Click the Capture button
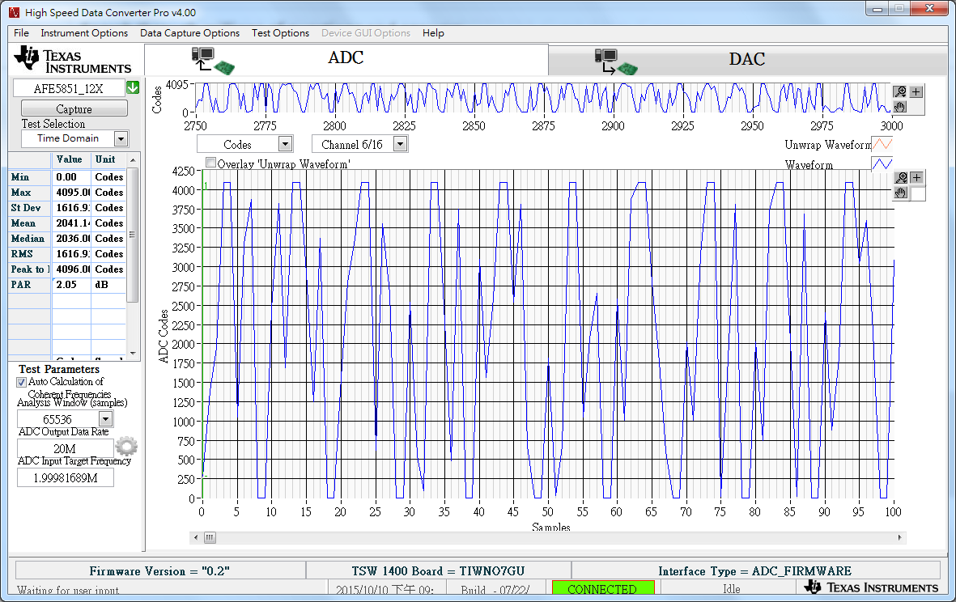Image resolution: width=956 pixels, height=602 pixels. [74, 108]
